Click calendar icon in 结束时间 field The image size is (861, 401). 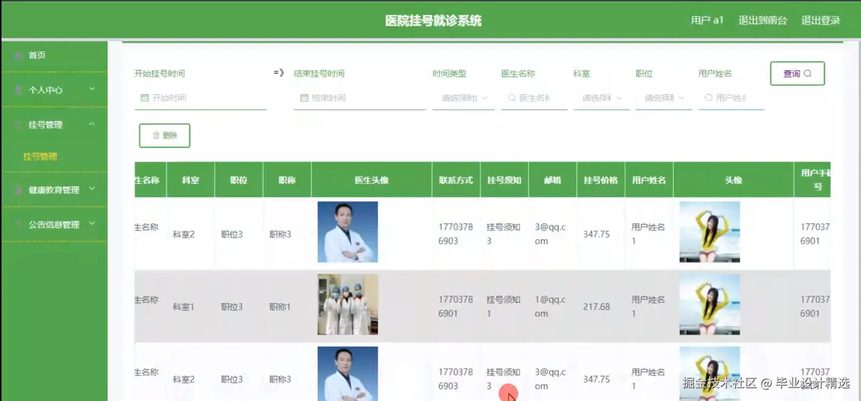pyautogui.click(x=304, y=98)
